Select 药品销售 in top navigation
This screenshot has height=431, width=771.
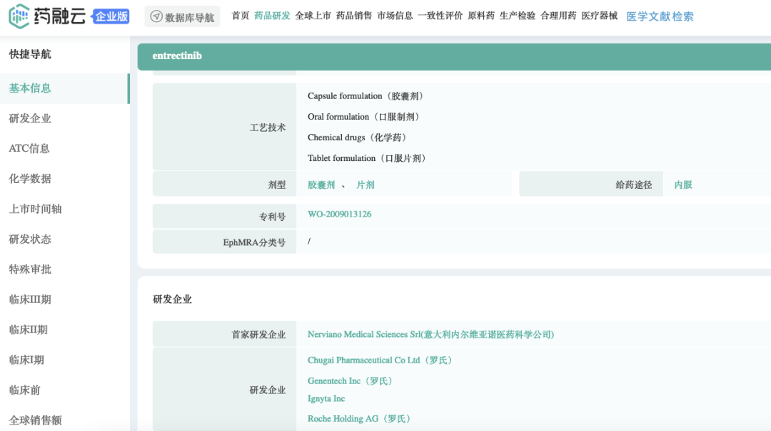[354, 16]
